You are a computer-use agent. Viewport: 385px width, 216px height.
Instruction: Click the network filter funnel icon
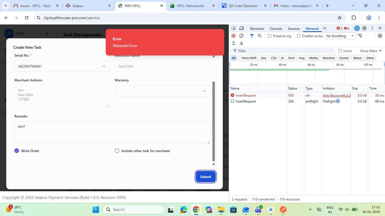pos(252,36)
